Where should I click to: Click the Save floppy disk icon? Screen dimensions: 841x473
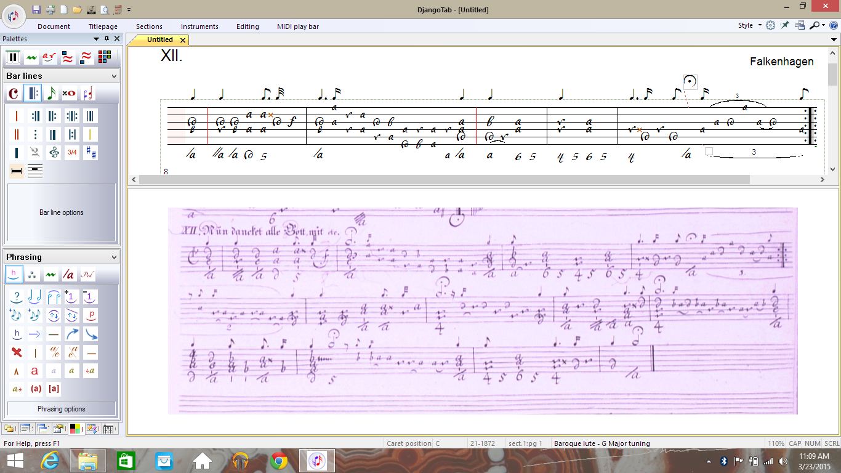tap(36, 9)
